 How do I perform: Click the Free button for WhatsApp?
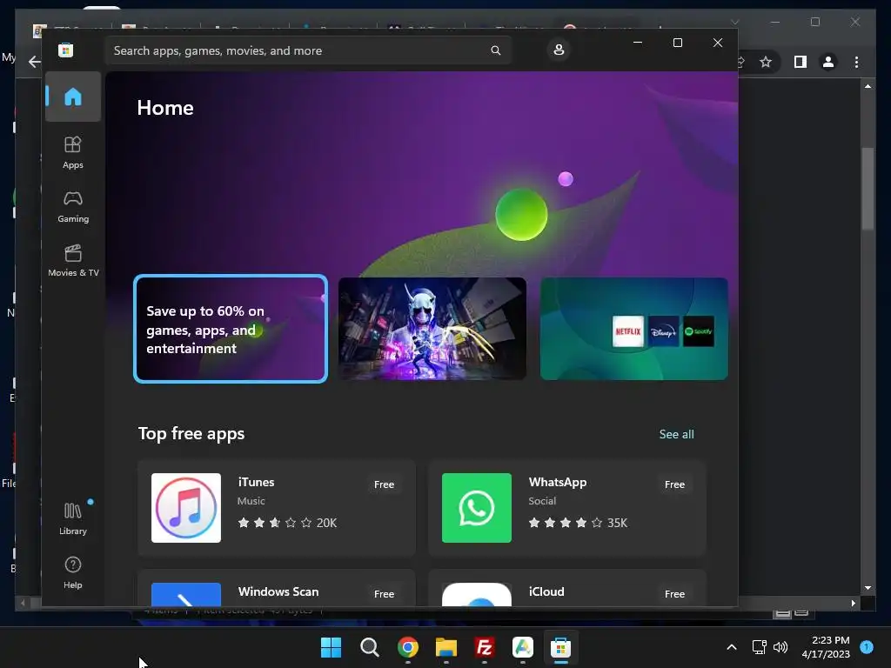point(674,484)
